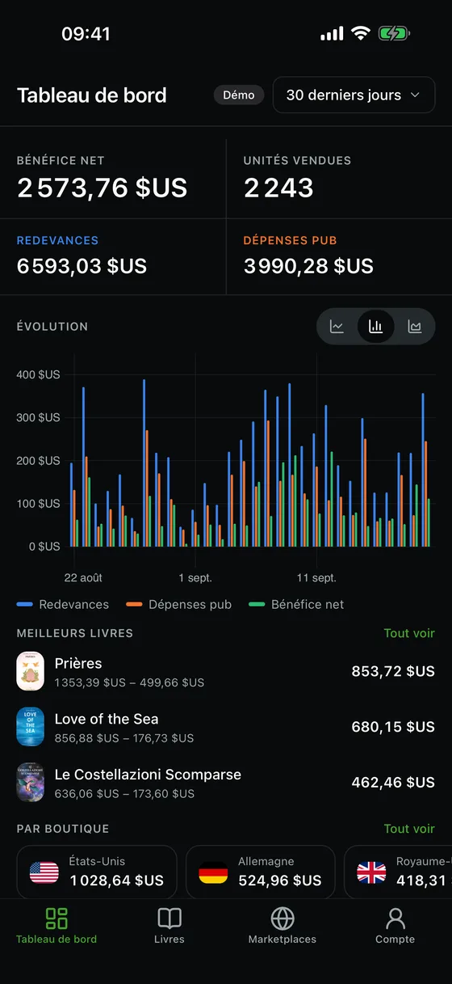Tap Tout voir next to Par boutique
452x984 pixels.
(409, 829)
